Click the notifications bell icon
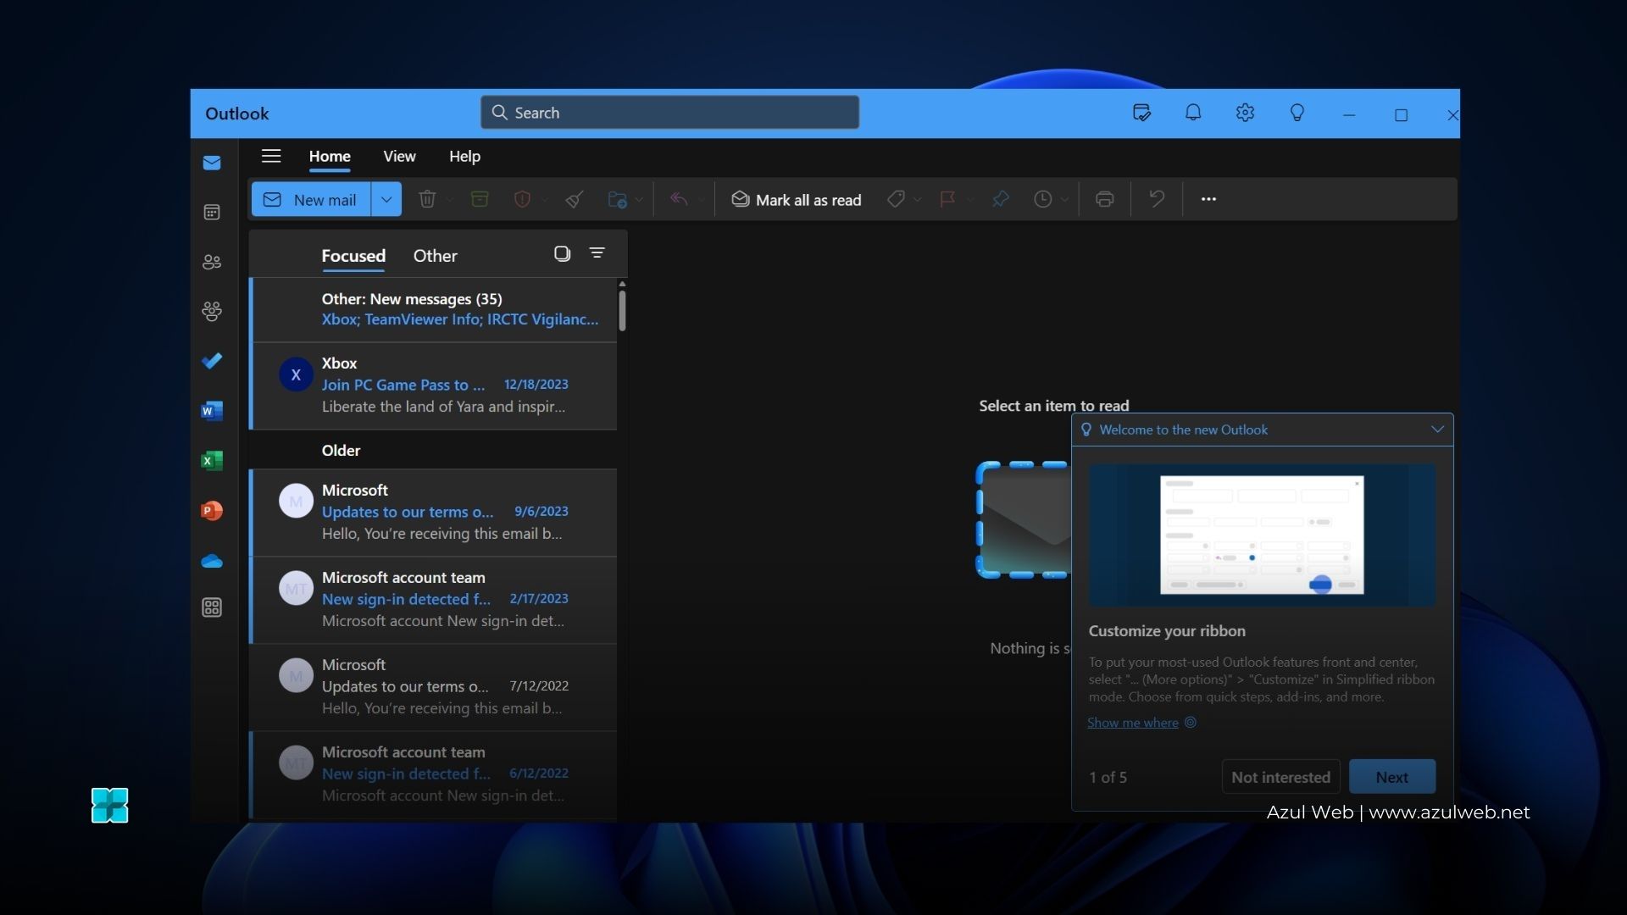The height and width of the screenshot is (915, 1627). 1193,113
